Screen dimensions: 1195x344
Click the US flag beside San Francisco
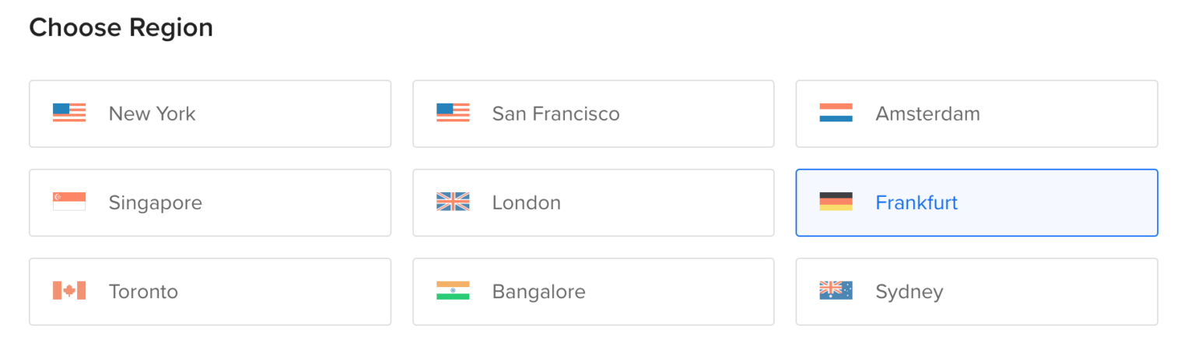tap(453, 114)
